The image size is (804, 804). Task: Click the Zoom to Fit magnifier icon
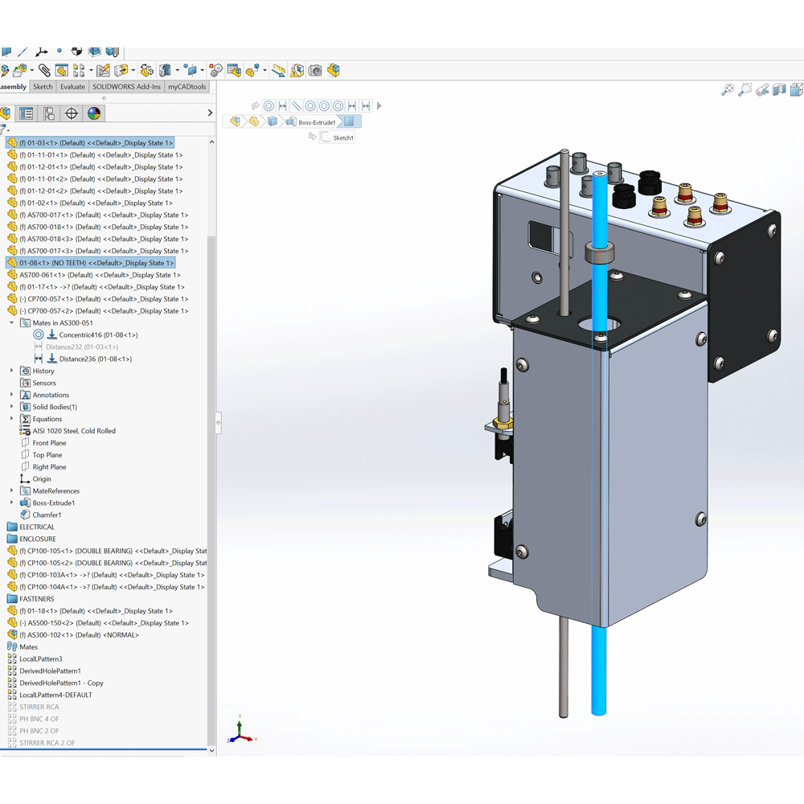point(728,90)
